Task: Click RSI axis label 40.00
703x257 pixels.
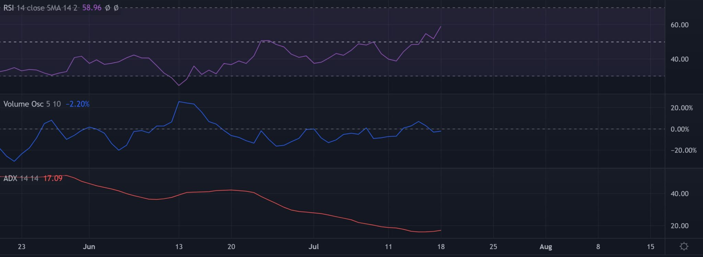Action: [679, 59]
